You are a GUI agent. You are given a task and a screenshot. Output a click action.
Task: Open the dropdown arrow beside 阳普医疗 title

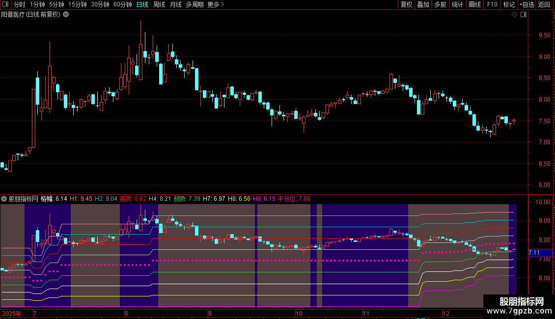pos(66,15)
